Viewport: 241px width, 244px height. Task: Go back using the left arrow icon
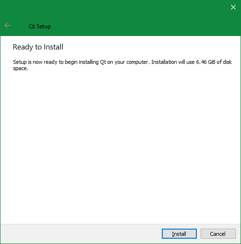tap(7, 25)
